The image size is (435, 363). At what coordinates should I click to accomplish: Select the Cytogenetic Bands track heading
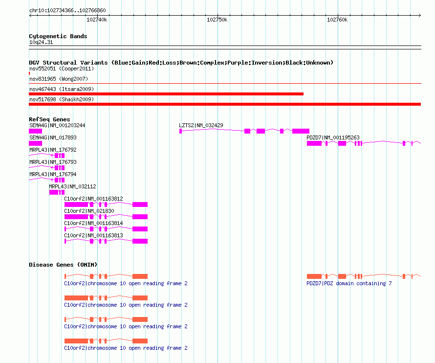[58, 36]
